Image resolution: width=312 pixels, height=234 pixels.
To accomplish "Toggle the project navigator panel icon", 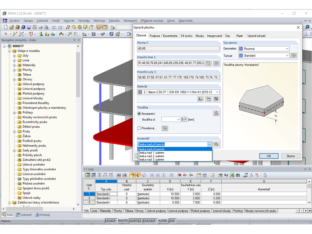I will [x=99, y=27].
